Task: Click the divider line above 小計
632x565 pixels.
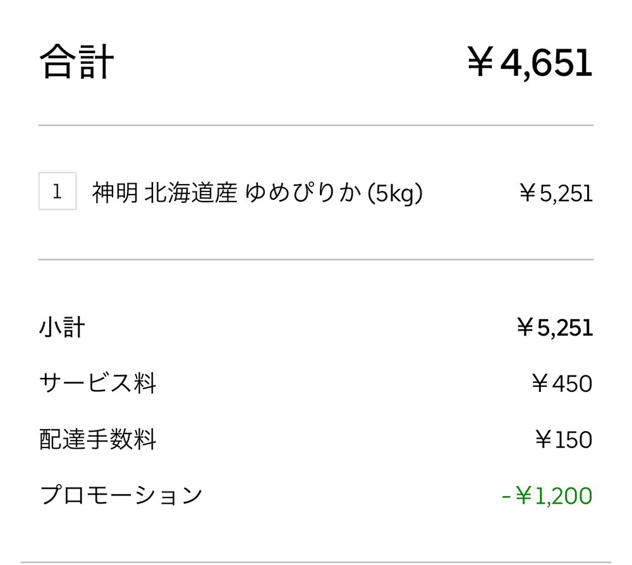Action: (x=316, y=260)
